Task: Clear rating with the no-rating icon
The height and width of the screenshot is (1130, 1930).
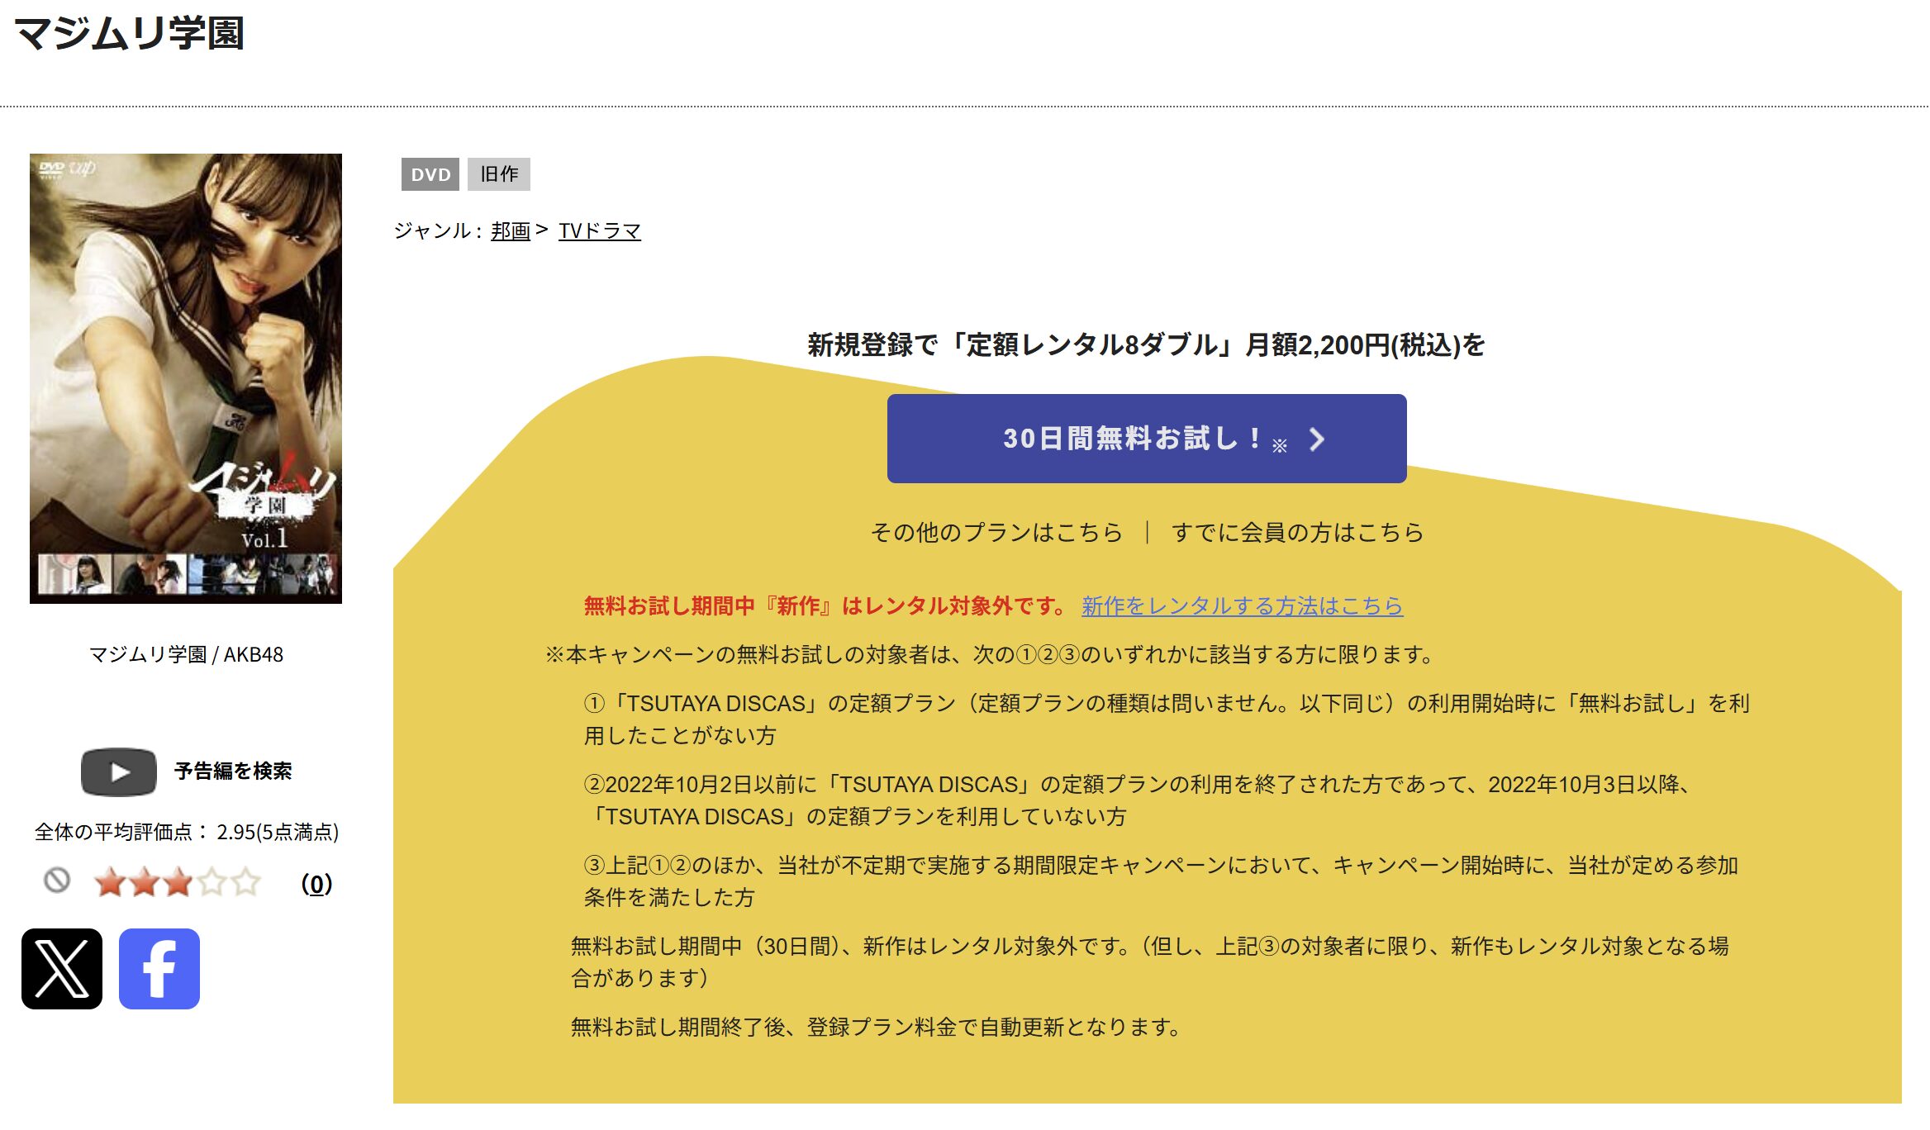Action: pyautogui.click(x=57, y=881)
